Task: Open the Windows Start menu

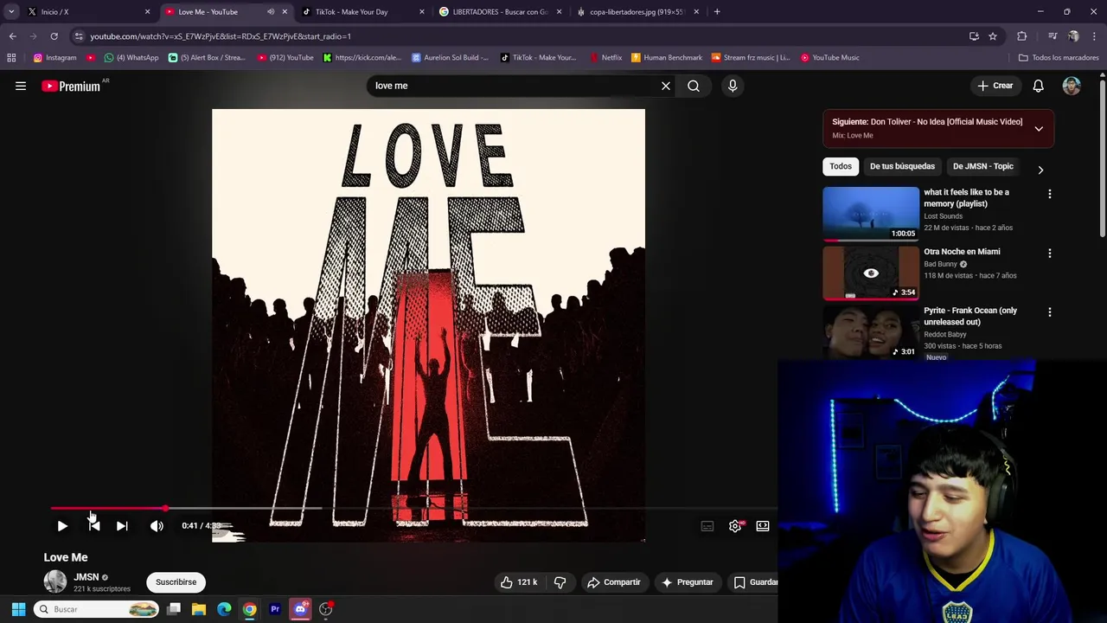Action: tap(18, 609)
